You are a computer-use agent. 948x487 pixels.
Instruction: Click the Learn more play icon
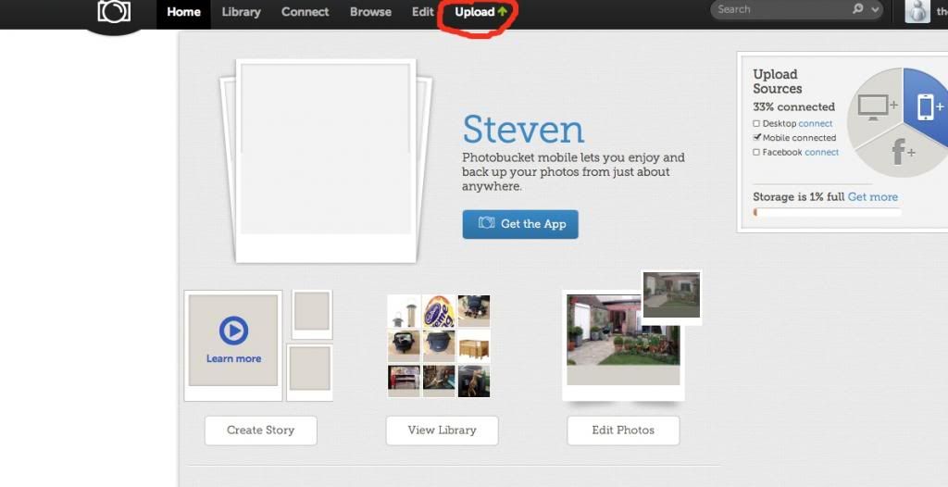tap(233, 331)
